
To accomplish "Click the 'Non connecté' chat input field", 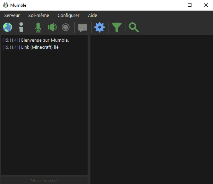I will coord(44,180).
